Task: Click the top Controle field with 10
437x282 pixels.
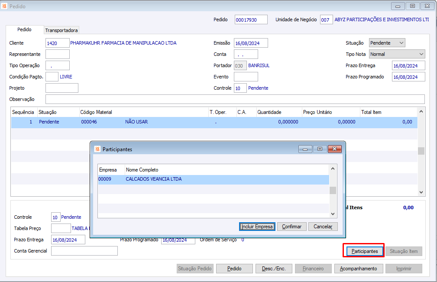Action: (x=240, y=88)
